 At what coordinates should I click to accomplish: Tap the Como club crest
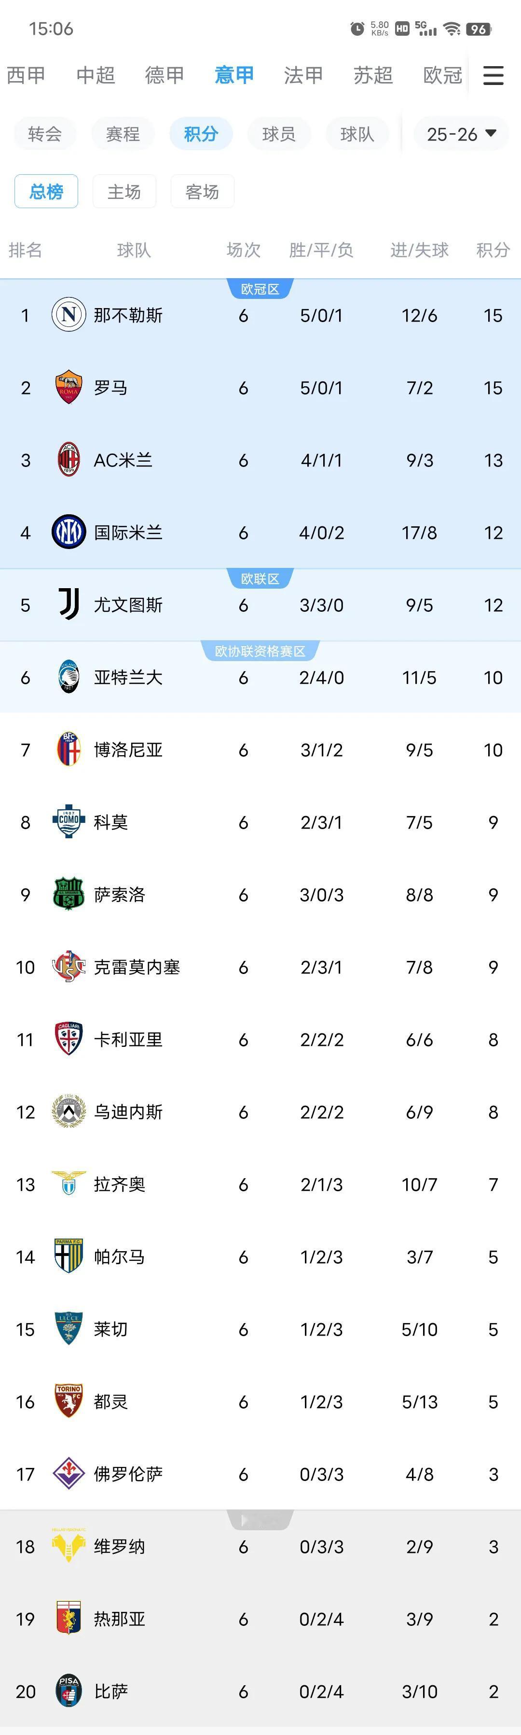pyautogui.click(x=69, y=822)
